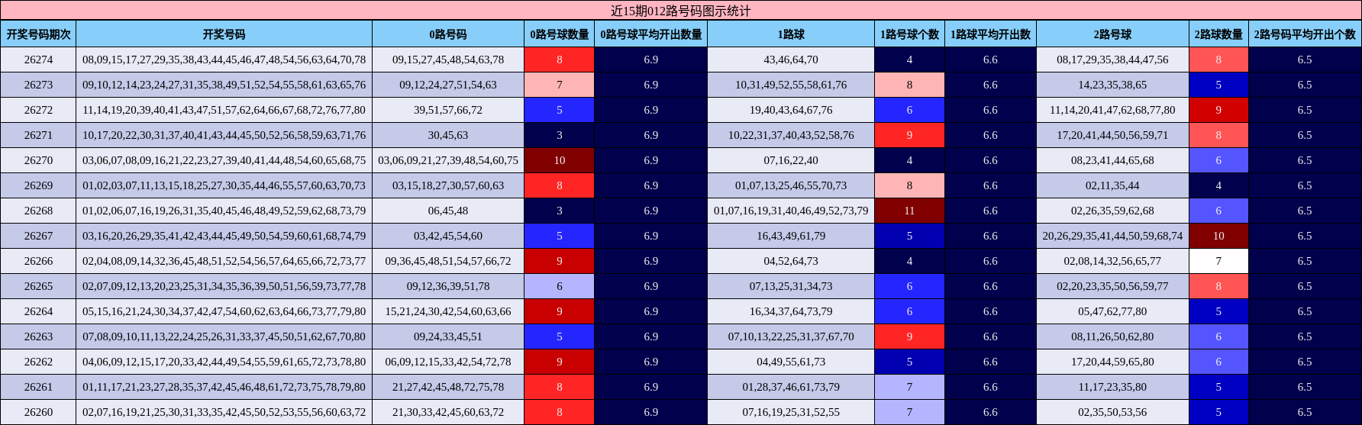The width and height of the screenshot is (1362, 425).
Task: Click period number 26266
Action: 38,261
